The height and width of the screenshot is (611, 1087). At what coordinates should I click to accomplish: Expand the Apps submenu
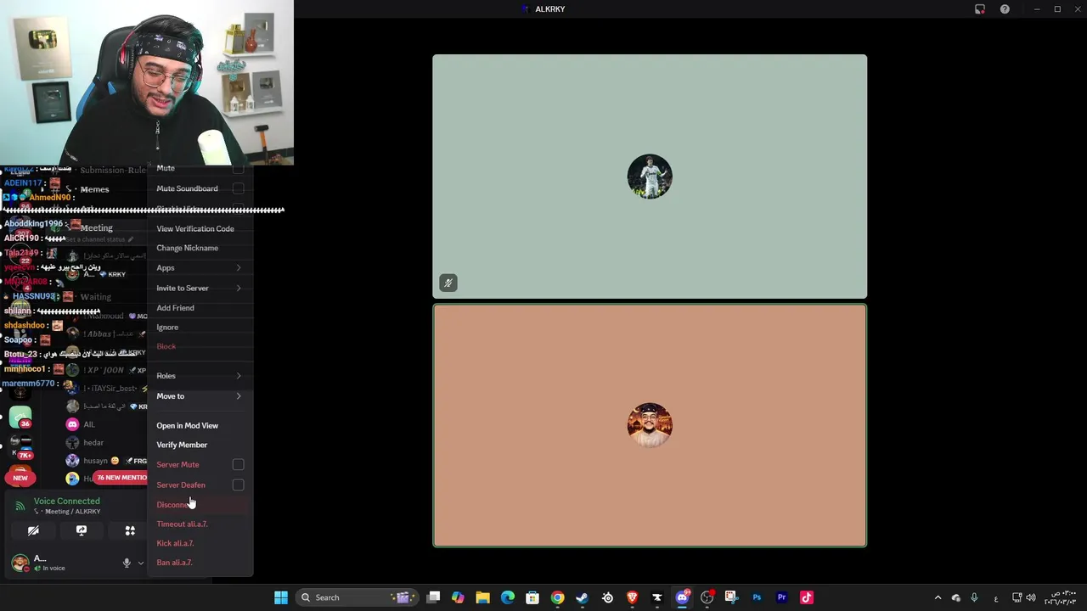point(200,267)
